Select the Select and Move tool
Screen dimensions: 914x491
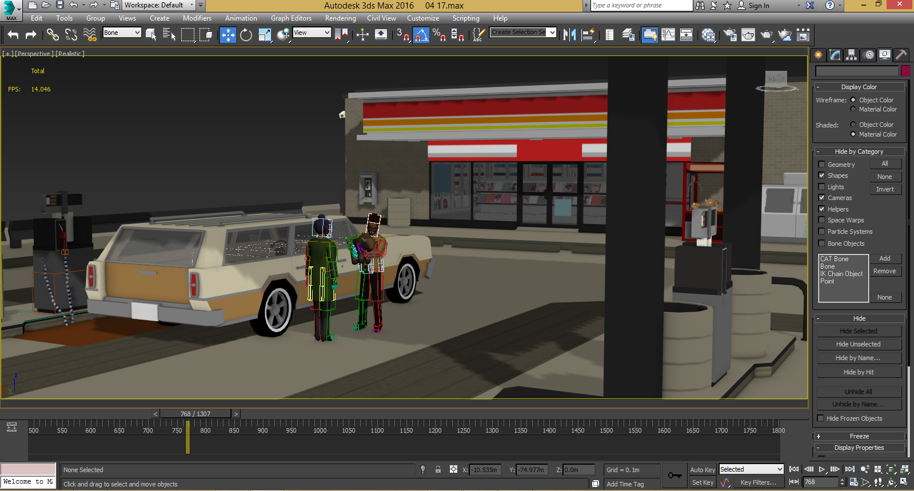tap(227, 35)
